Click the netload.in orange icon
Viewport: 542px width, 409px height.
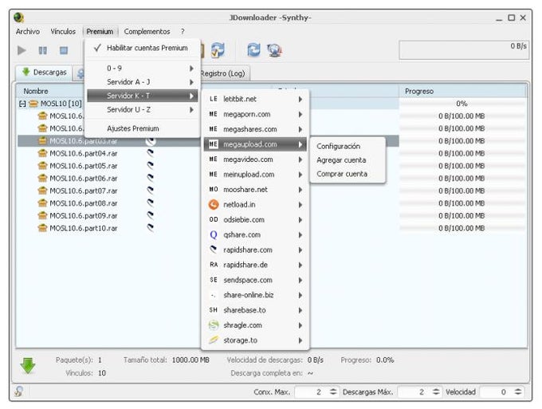[214, 205]
